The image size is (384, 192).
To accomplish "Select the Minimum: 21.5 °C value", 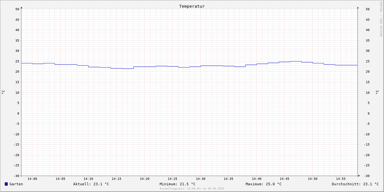I will 178,184.
